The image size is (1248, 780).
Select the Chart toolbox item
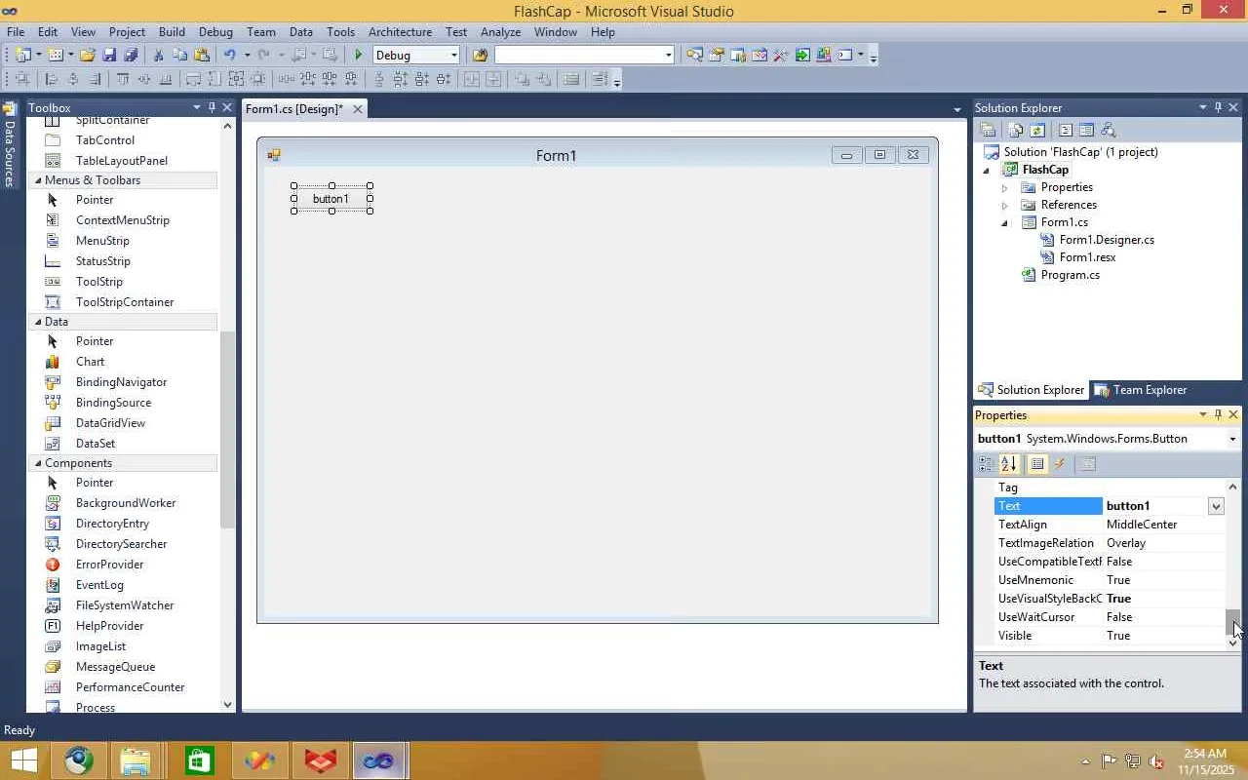[x=90, y=362]
